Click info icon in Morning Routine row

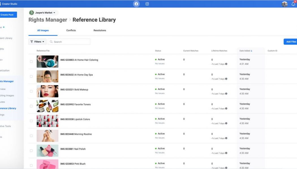tap(226, 138)
